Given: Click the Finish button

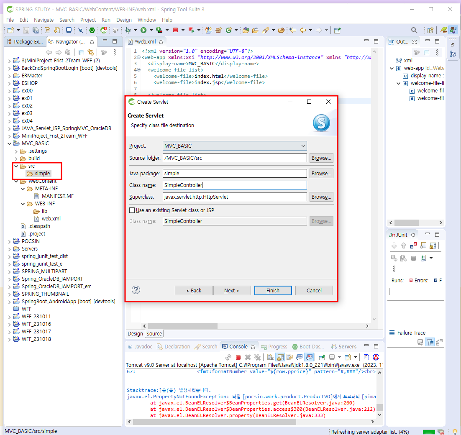Looking at the screenshot, I should point(273,290).
